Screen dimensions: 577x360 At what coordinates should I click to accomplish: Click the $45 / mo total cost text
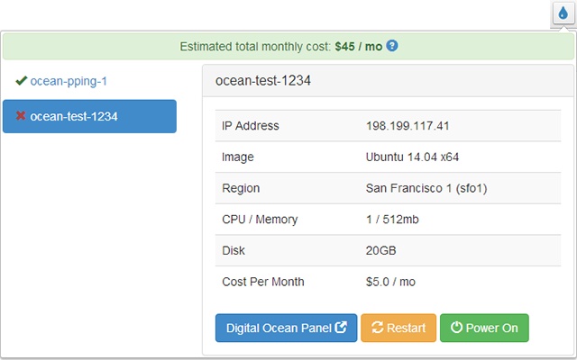pos(359,47)
